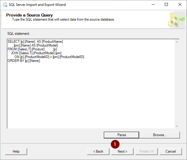Screen dimensions: 187x160
Task: Return with the Back button
Action: (x=98, y=152)
